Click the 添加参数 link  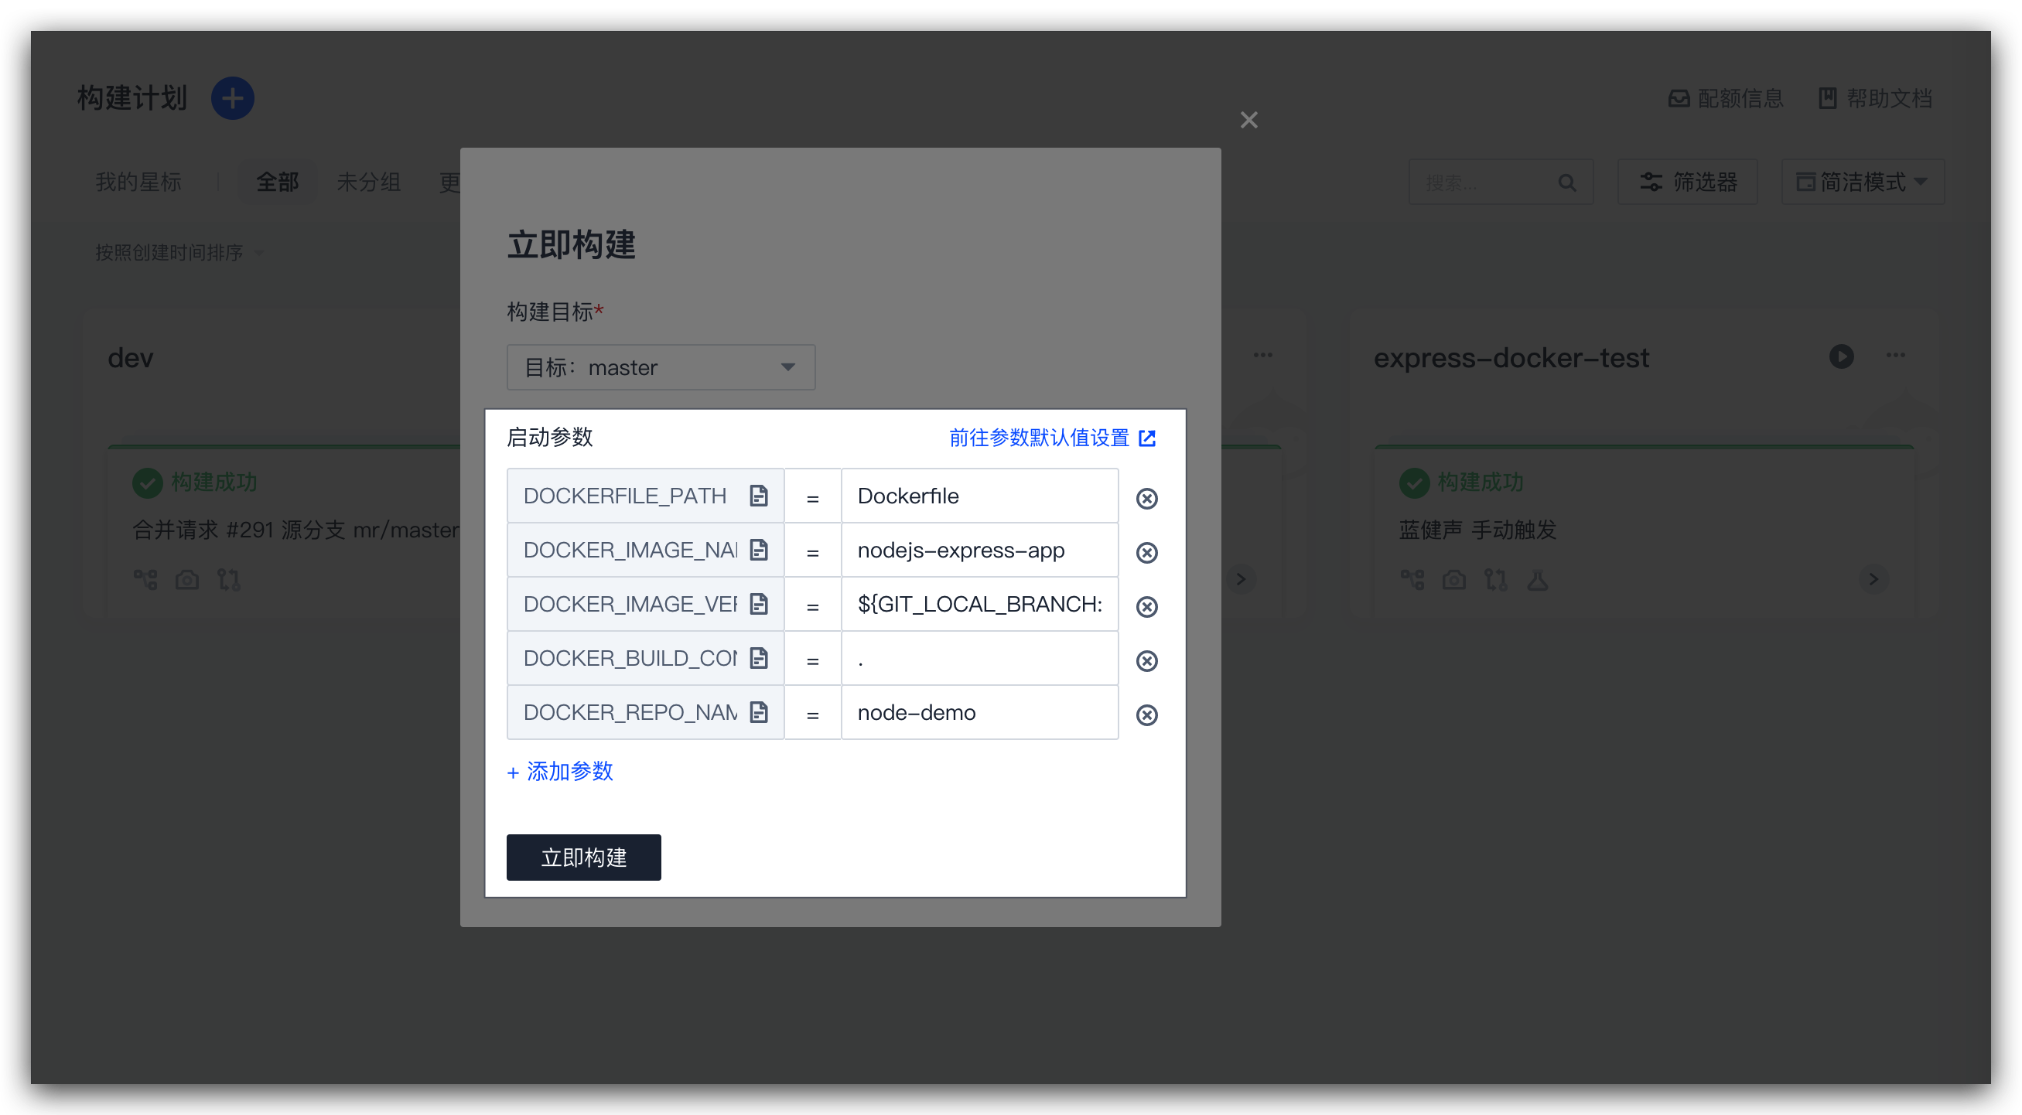point(560,772)
